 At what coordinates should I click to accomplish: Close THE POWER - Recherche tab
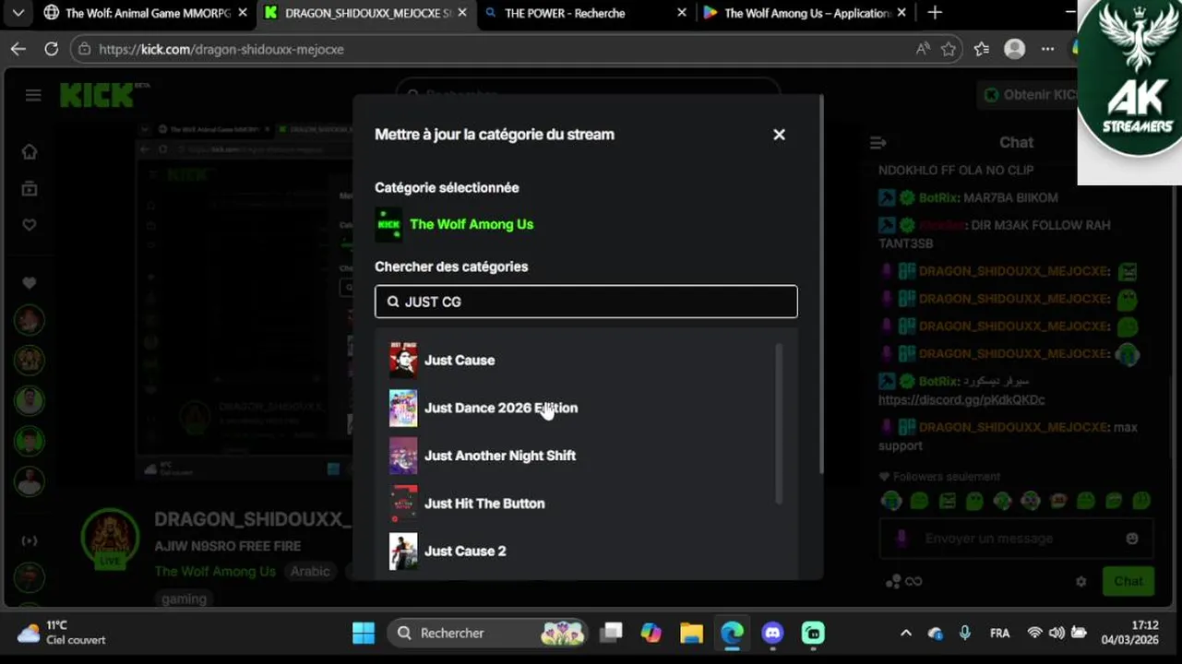coord(682,13)
